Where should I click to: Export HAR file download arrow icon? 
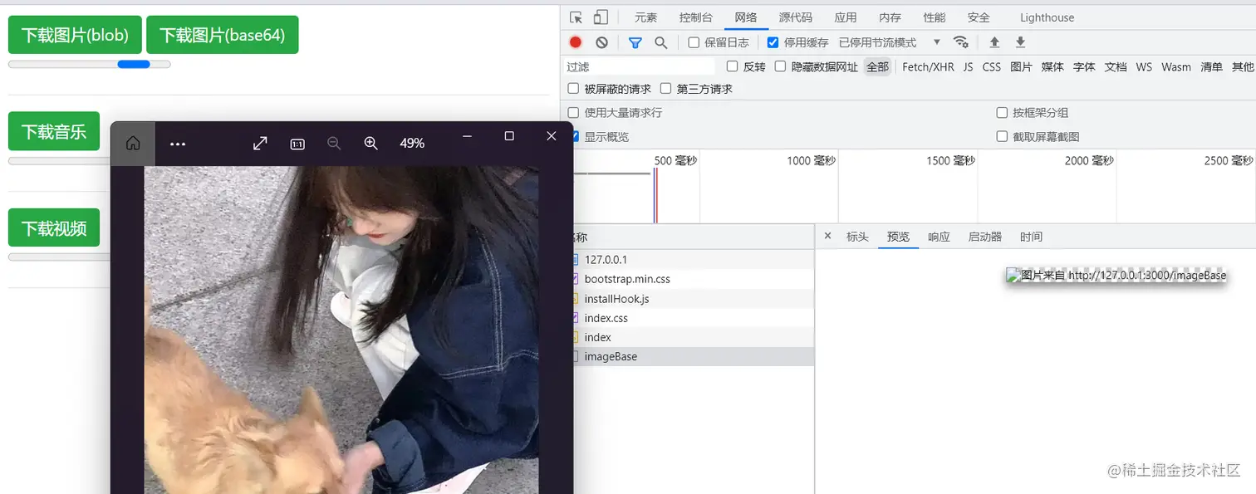(1021, 42)
